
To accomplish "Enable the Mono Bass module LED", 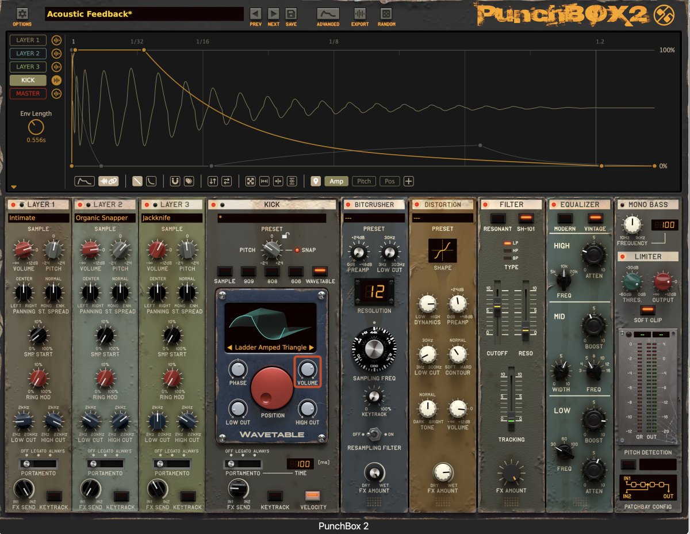I will click(x=622, y=205).
